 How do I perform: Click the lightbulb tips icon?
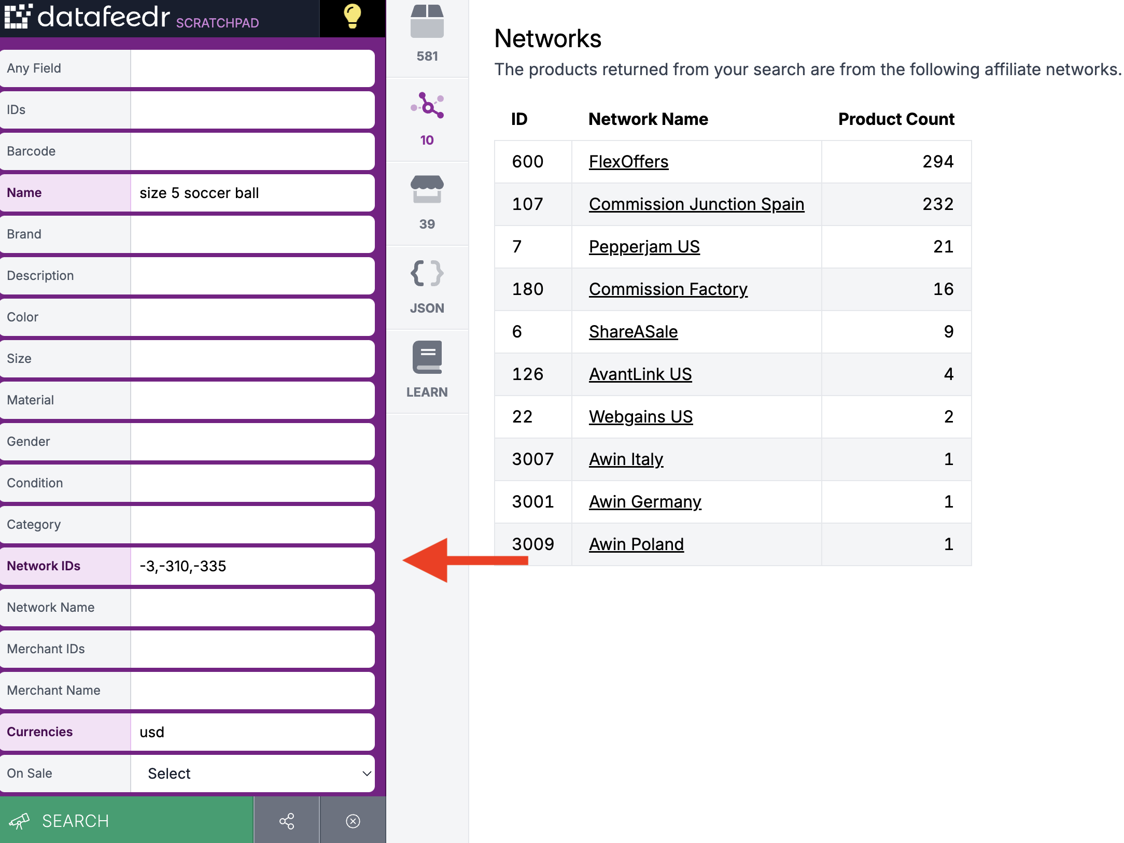(352, 17)
